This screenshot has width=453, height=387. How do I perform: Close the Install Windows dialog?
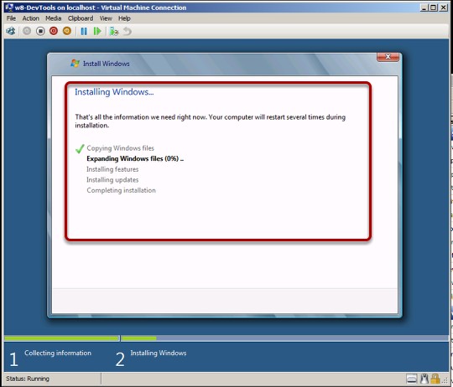tap(388, 57)
